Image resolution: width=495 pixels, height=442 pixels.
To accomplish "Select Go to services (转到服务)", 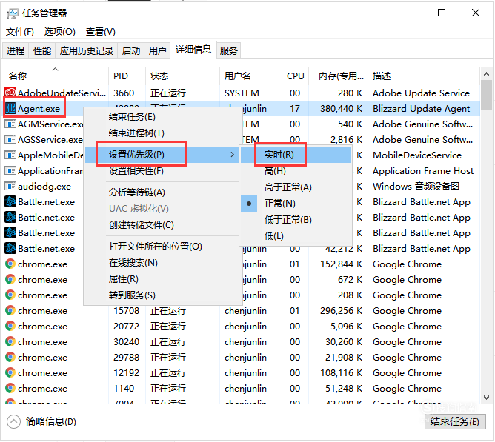I will [x=162, y=295].
